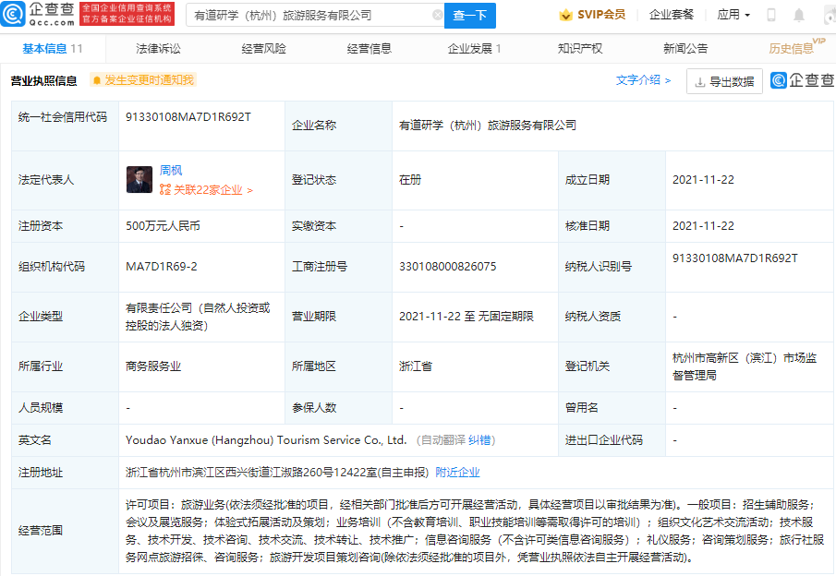The image size is (836, 576).
Task: Click the 营业执照信息 section heading
Action: 43,81
